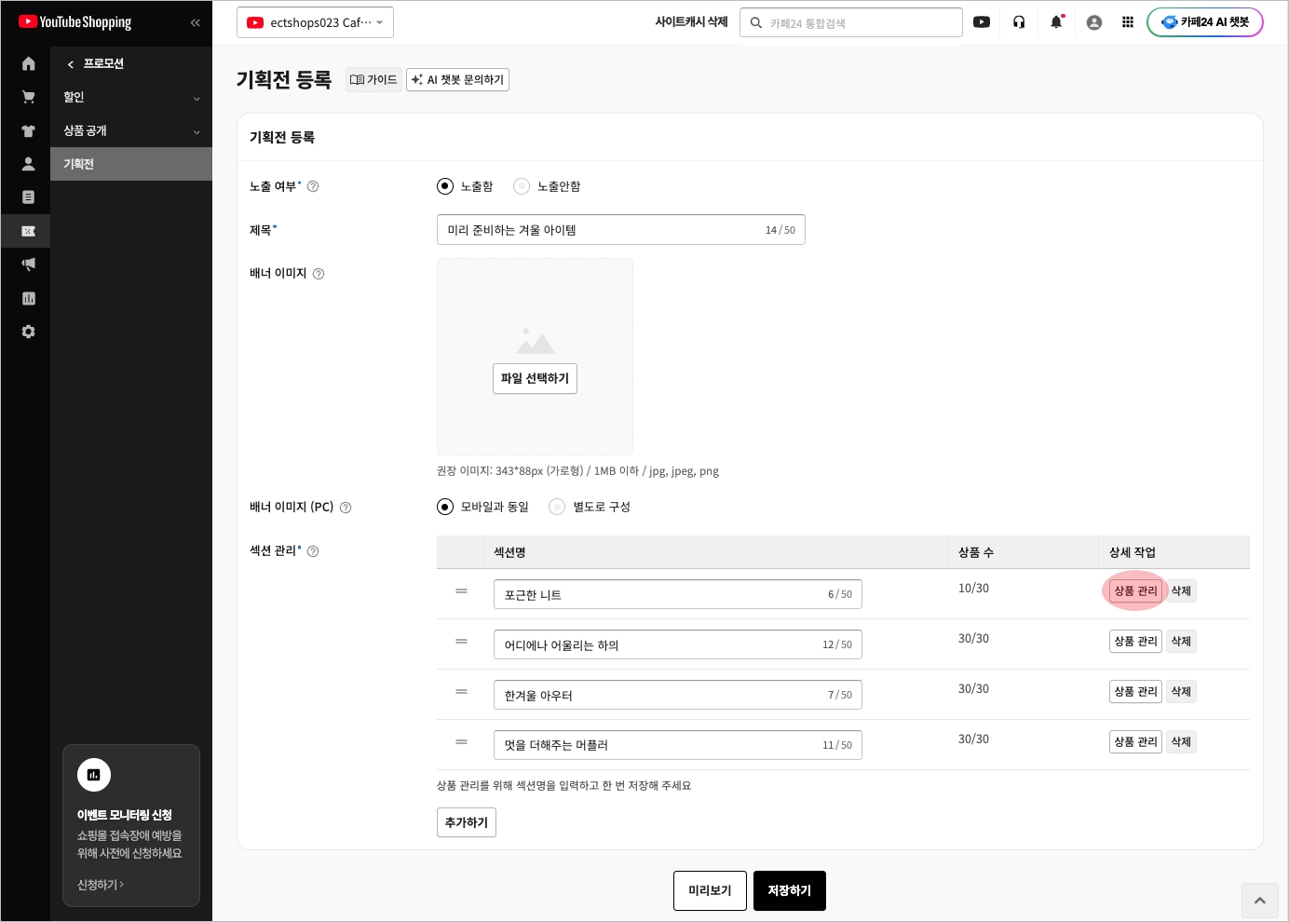The height and width of the screenshot is (922, 1289).
Task: Open the headset support icon
Action: click(1019, 22)
